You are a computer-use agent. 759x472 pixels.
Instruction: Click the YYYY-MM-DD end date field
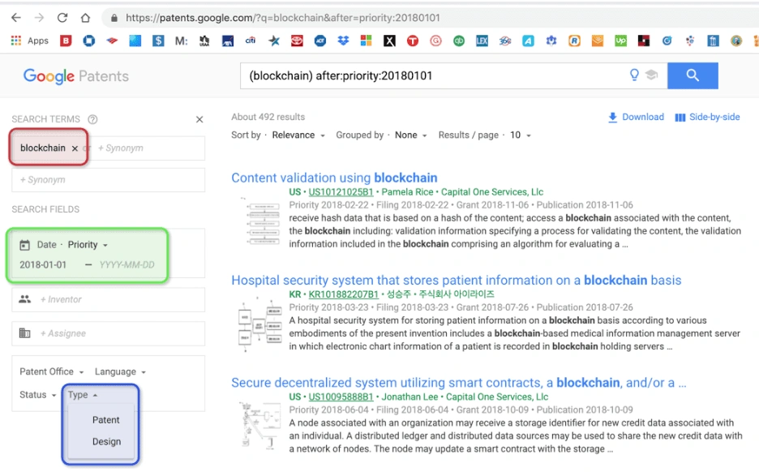pos(126,265)
